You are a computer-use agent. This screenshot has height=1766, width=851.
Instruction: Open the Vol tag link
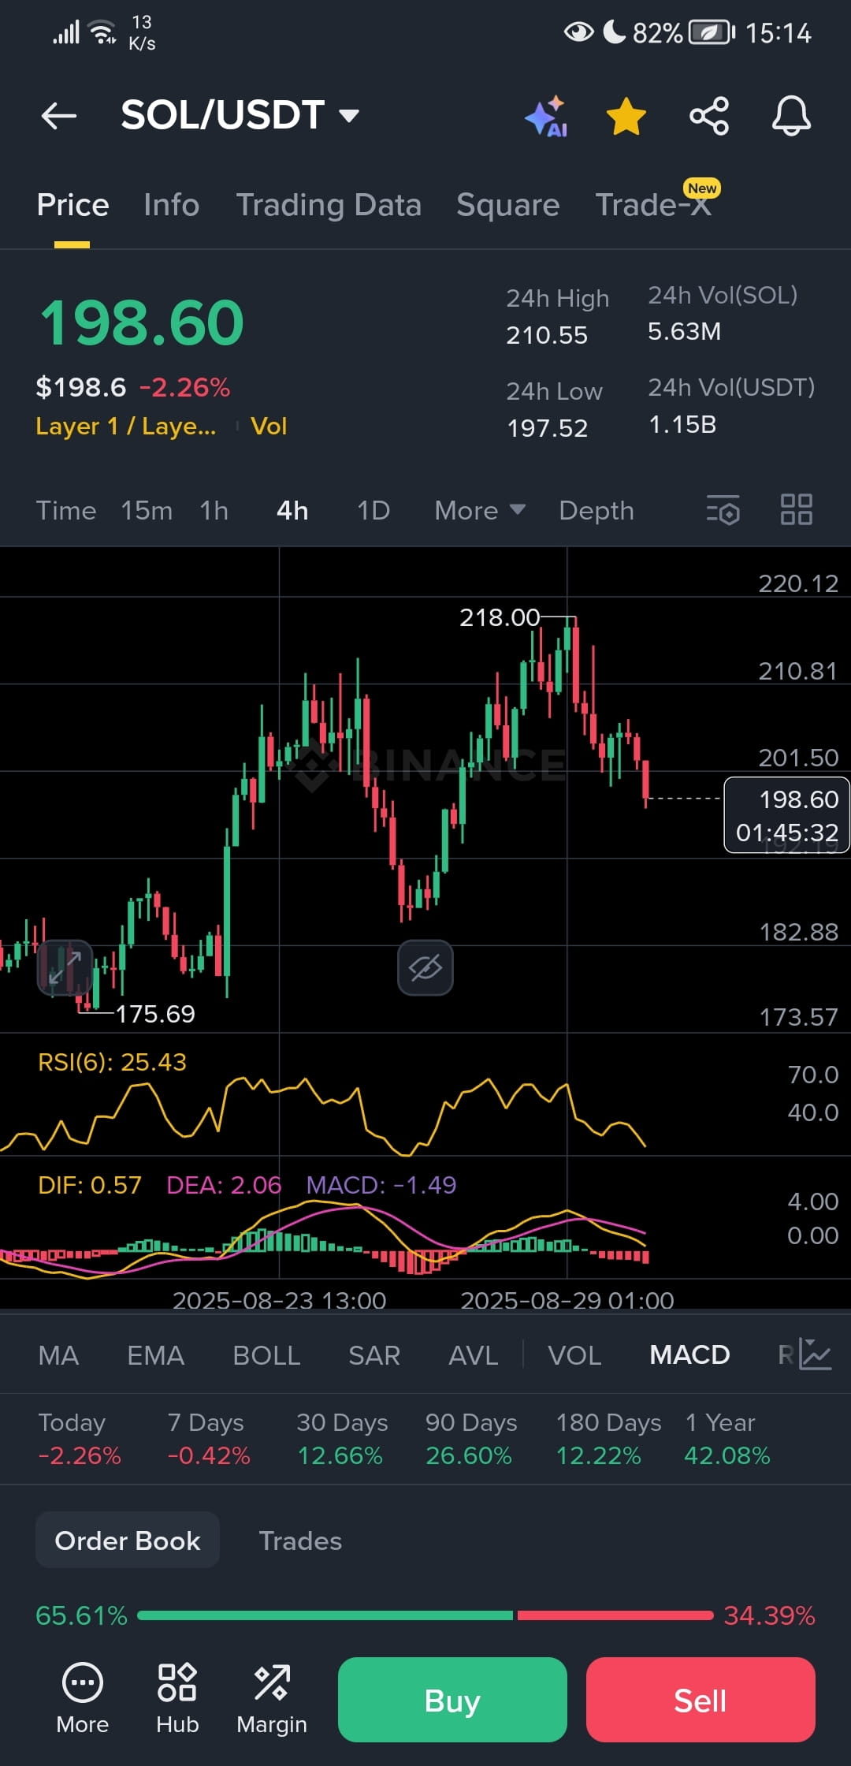click(269, 427)
